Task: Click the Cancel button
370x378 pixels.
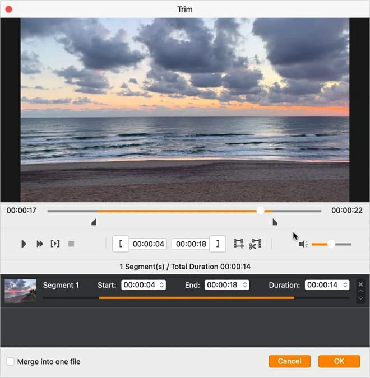Action: click(290, 361)
